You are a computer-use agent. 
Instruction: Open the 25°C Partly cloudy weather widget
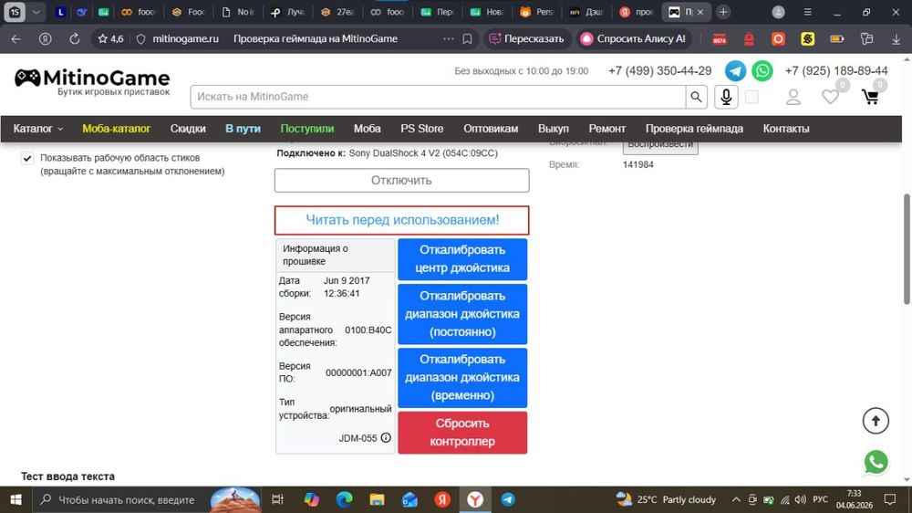tap(666, 499)
